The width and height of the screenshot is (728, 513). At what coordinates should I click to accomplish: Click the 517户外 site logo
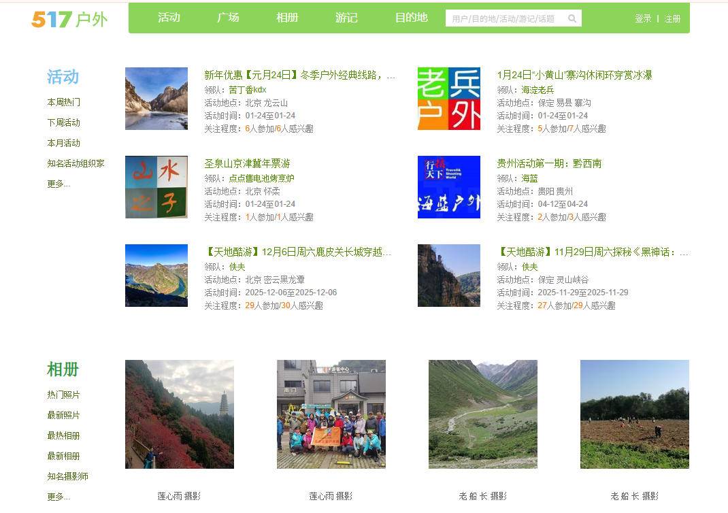[x=69, y=20]
